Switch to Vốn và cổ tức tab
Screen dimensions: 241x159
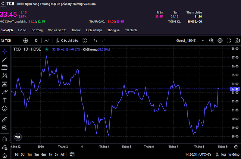point(57,30)
